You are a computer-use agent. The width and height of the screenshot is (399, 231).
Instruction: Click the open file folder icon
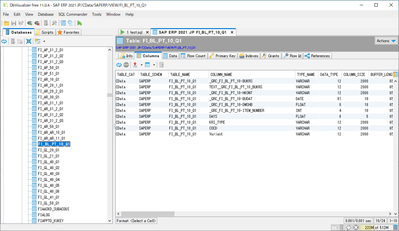click(6, 23)
